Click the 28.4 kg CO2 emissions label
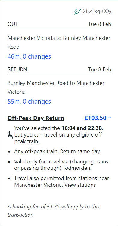 97,11
